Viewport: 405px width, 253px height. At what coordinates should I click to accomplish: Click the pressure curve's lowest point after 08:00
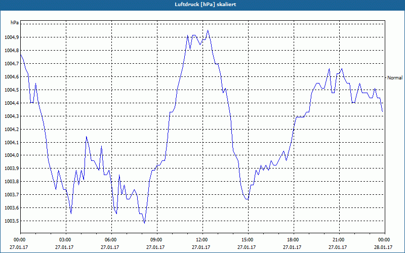(x=144, y=223)
